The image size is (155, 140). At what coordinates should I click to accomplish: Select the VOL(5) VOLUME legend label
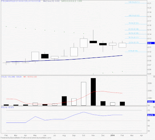click(x=11, y=77)
